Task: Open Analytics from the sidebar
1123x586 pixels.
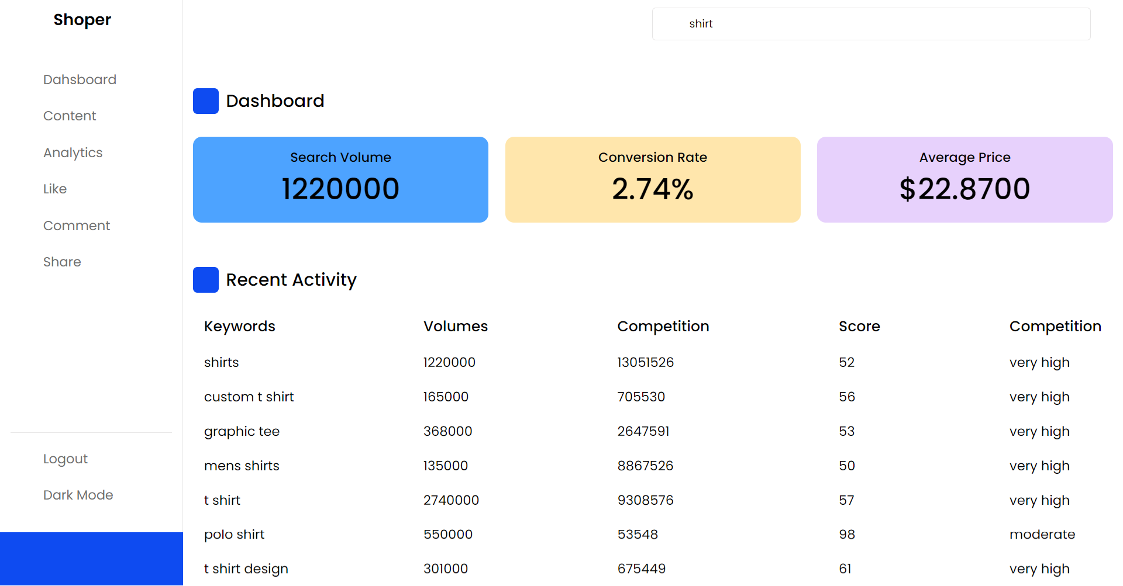Action: [73, 152]
